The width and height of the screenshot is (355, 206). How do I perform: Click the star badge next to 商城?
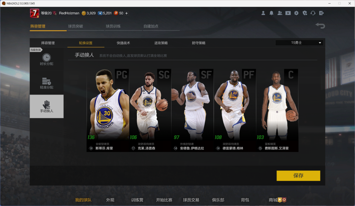click(280, 200)
